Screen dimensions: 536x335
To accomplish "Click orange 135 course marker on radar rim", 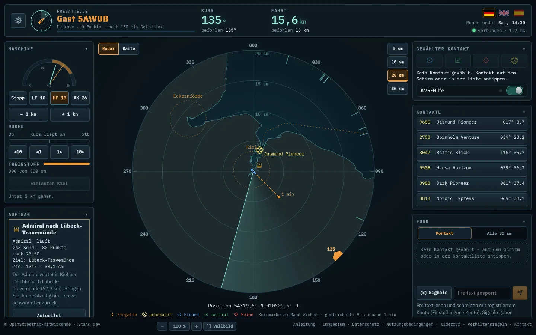I will tap(337, 256).
